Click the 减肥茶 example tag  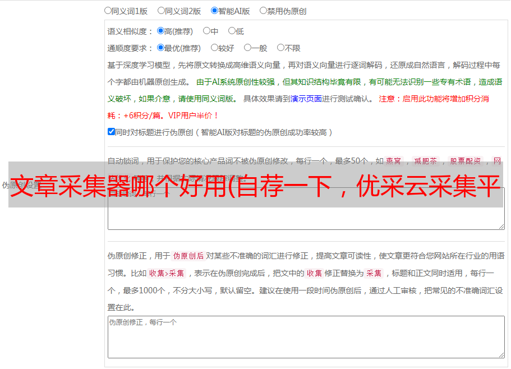(426, 161)
